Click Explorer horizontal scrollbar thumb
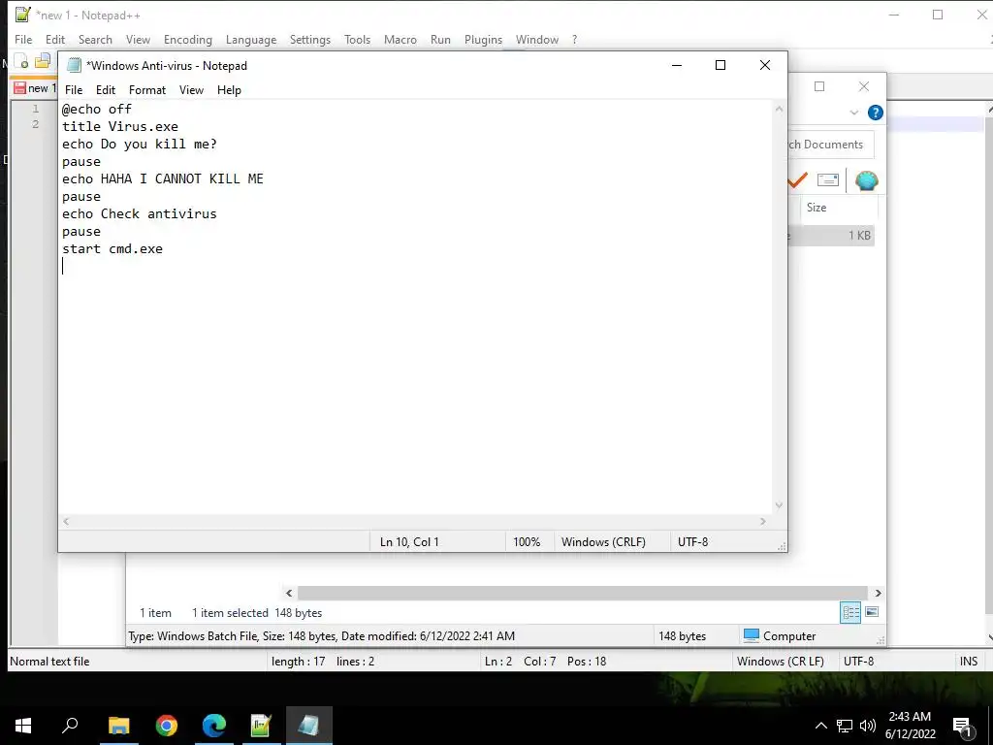Image resolution: width=993 pixels, height=745 pixels. point(582,593)
